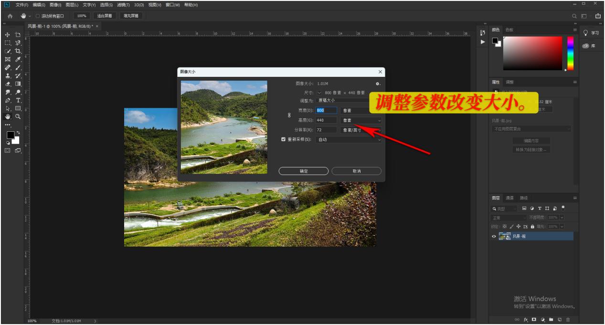This screenshot has width=605, height=325.
Task: Select the Horizontal Type tool
Action: coord(18,100)
